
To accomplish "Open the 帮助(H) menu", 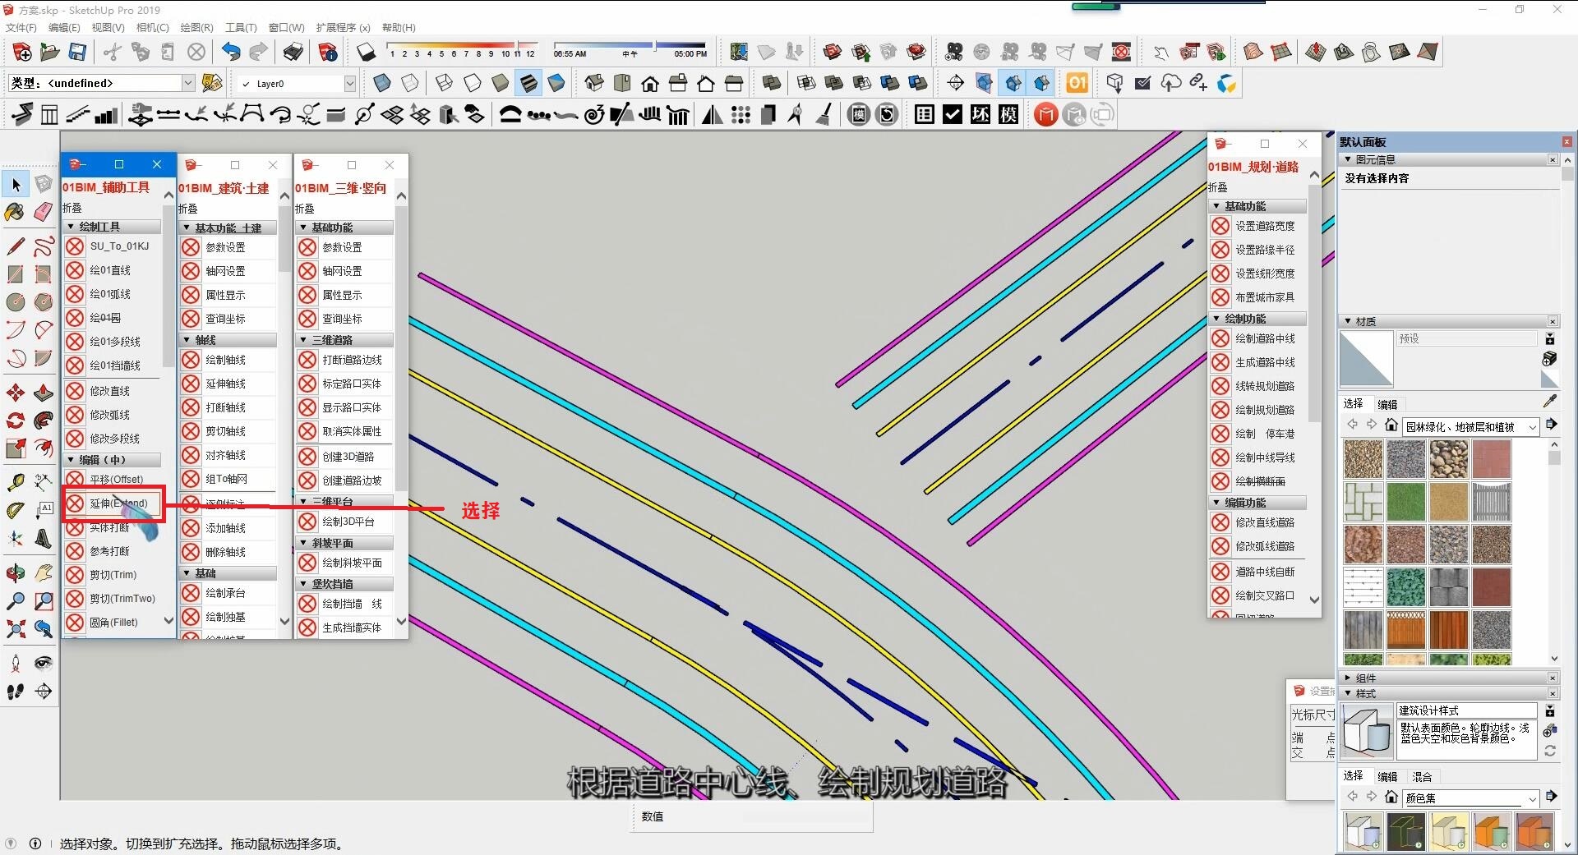I will [399, 27].
